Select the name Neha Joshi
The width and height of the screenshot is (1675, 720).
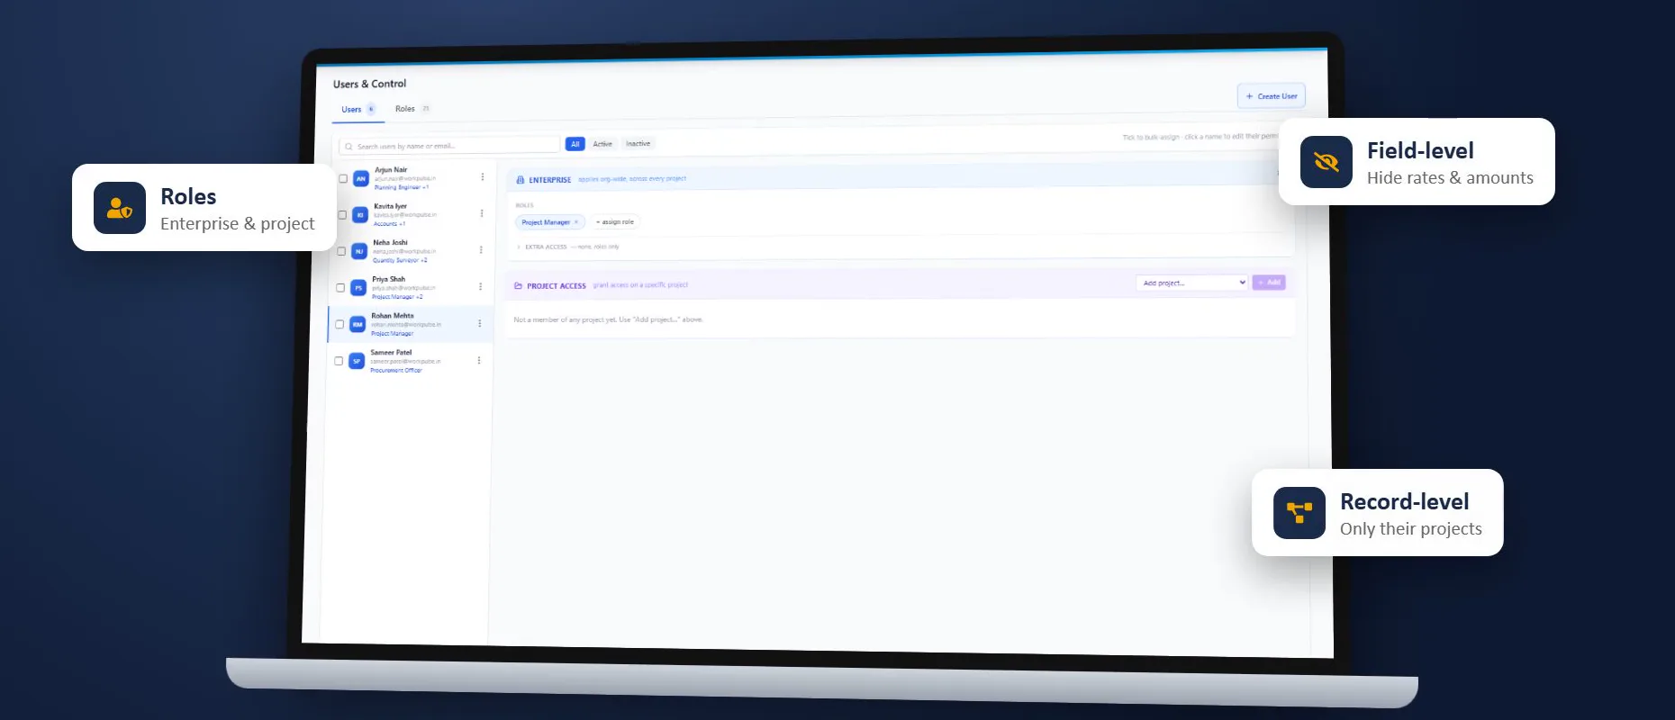click(391, 242)
